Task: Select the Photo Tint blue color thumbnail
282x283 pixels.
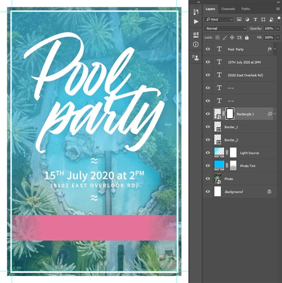Action: (x=219, y=165)
